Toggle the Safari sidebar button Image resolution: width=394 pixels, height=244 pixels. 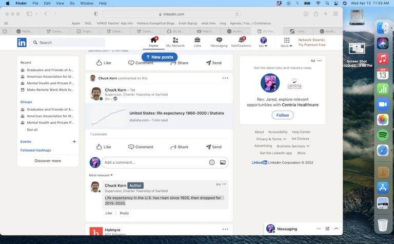point(29,14)
